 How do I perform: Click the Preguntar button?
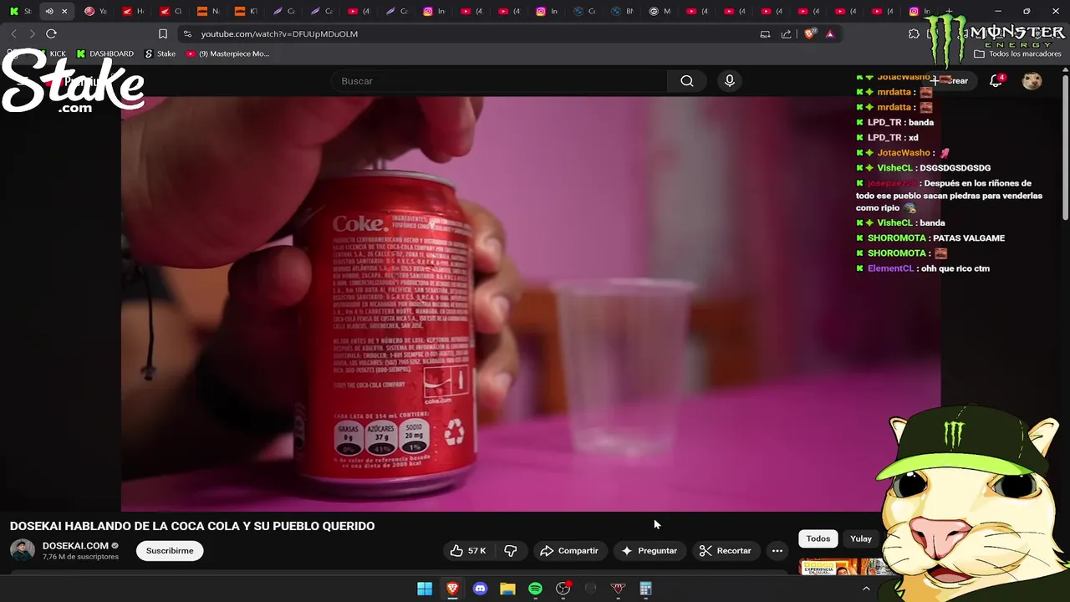(x=650, y=550)
